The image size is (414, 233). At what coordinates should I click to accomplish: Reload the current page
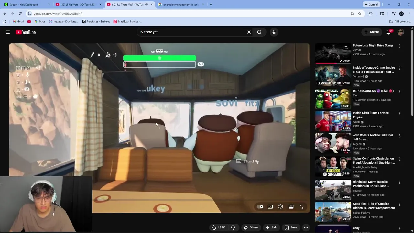tap(20, 14)
